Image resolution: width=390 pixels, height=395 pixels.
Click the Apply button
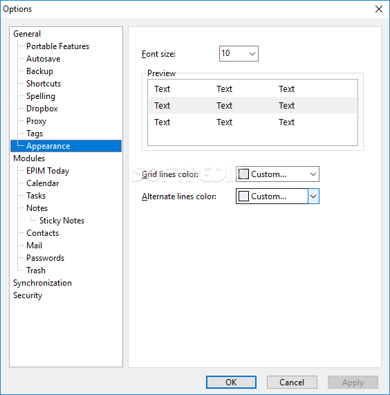point(353,383)
